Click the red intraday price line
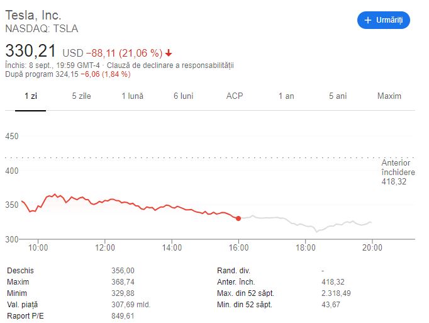Screen dimensions: 429x323 point(126,201)
